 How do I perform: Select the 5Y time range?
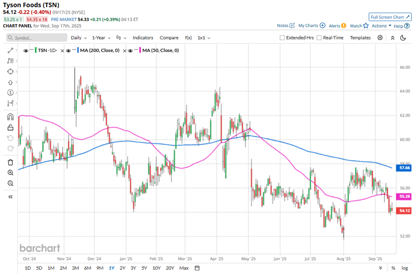point(144,268)
